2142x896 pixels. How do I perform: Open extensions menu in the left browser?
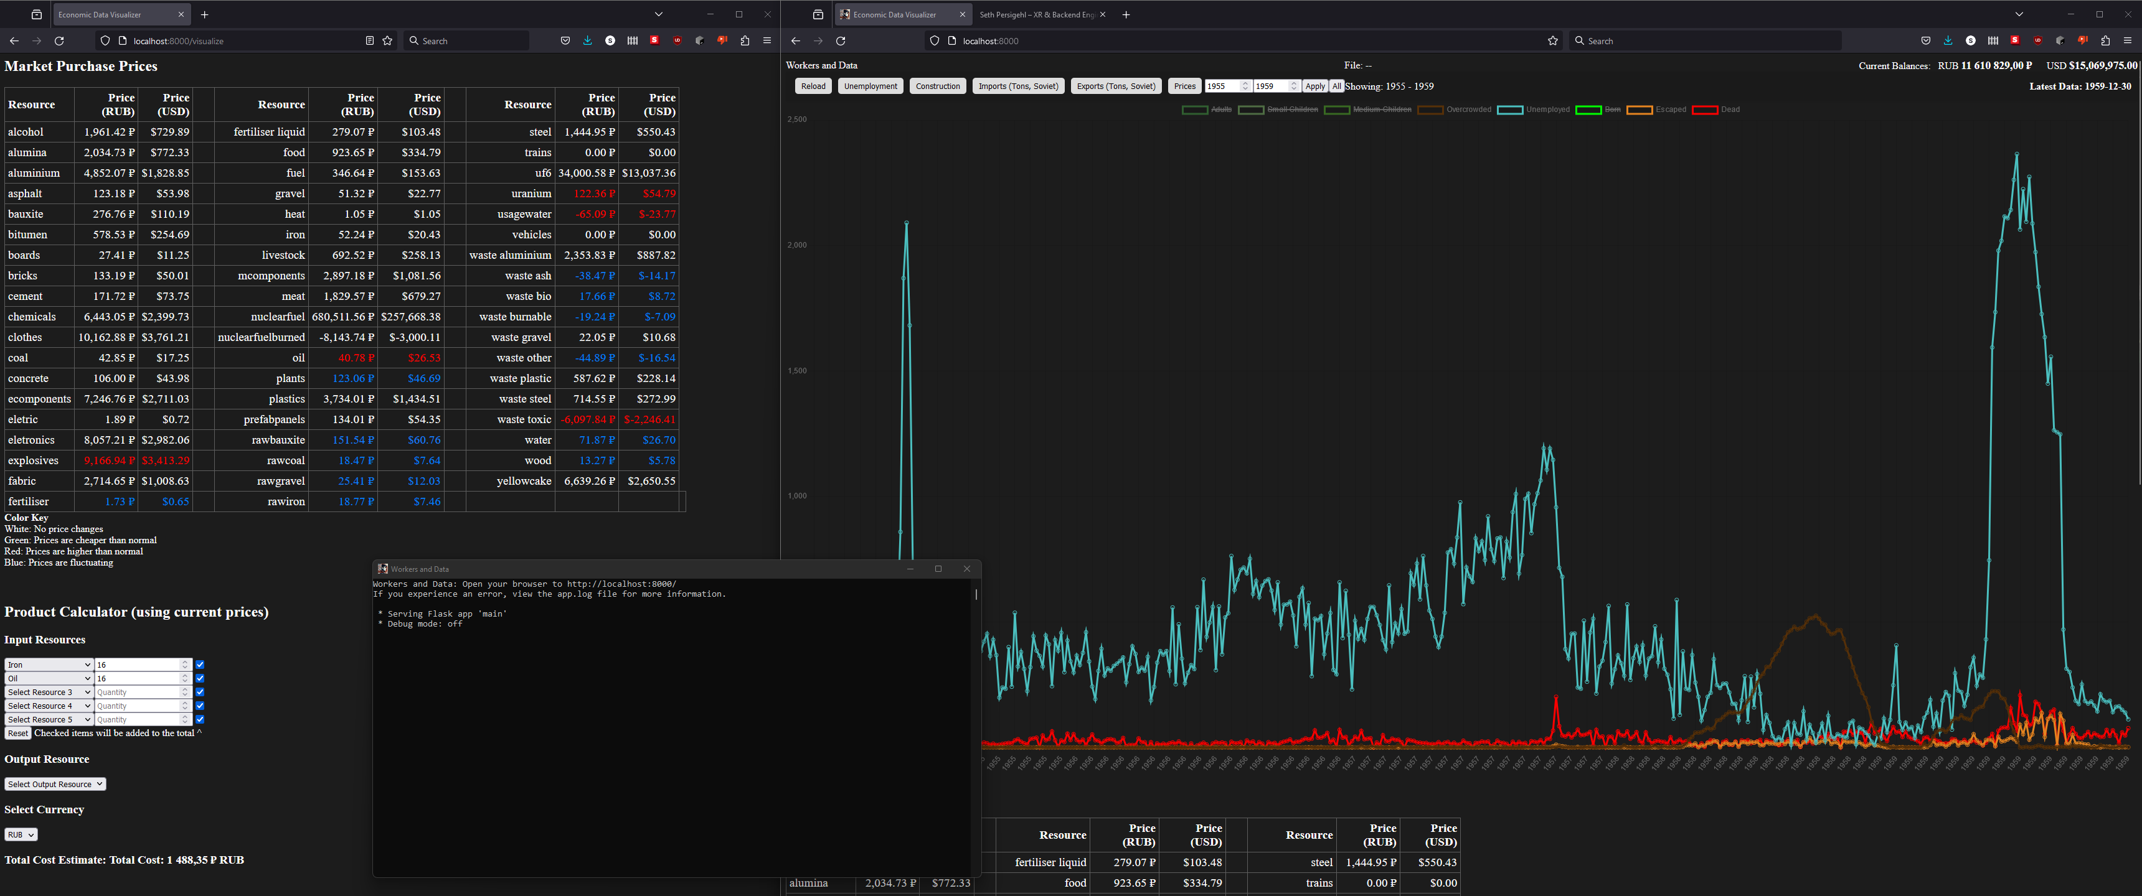(x=745, y=40)
